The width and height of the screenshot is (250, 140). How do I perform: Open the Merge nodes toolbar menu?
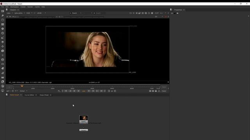pyautogui.click(x=3, y=42)
